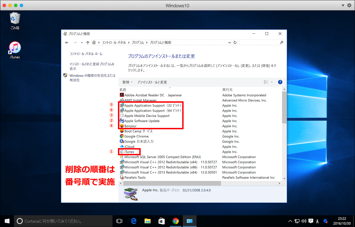Open the network status tray icon
The image size is (355, 227).
coord(297,221)
